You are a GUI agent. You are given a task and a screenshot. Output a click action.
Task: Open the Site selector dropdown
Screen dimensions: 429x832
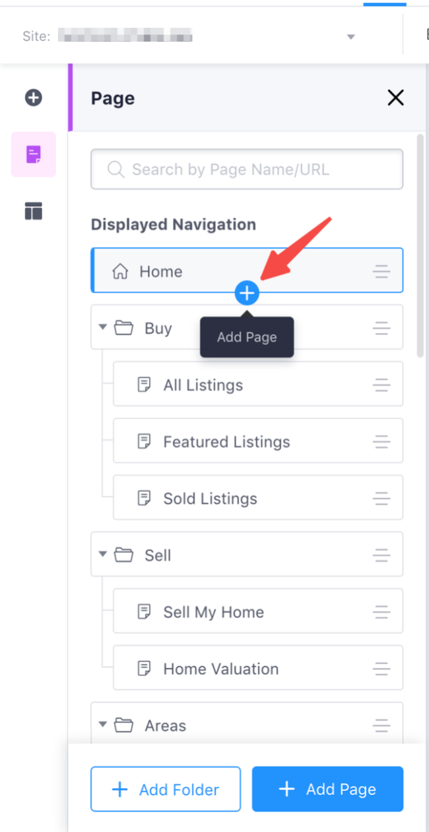351,36
